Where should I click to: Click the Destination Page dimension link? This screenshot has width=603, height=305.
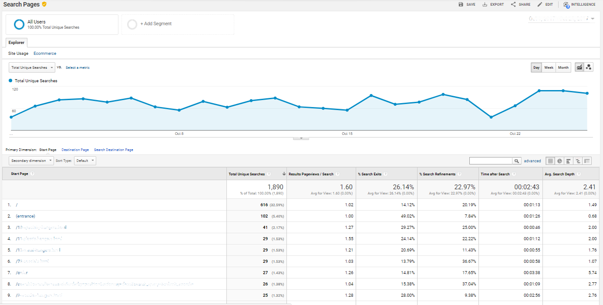coord(75,149)
